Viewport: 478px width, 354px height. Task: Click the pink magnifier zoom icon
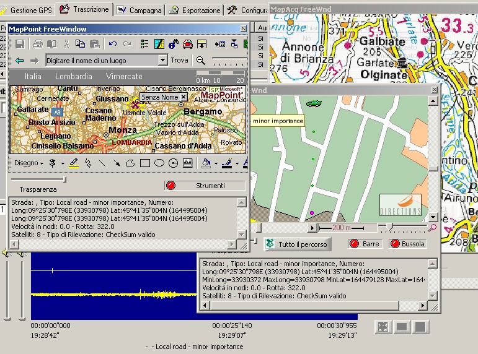point(432,227)
